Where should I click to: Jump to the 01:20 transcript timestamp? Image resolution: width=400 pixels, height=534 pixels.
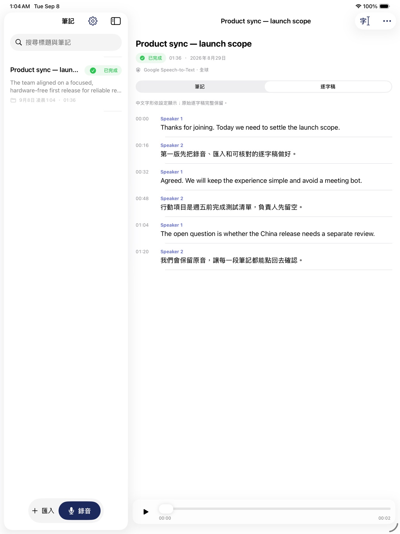[142, 251]
